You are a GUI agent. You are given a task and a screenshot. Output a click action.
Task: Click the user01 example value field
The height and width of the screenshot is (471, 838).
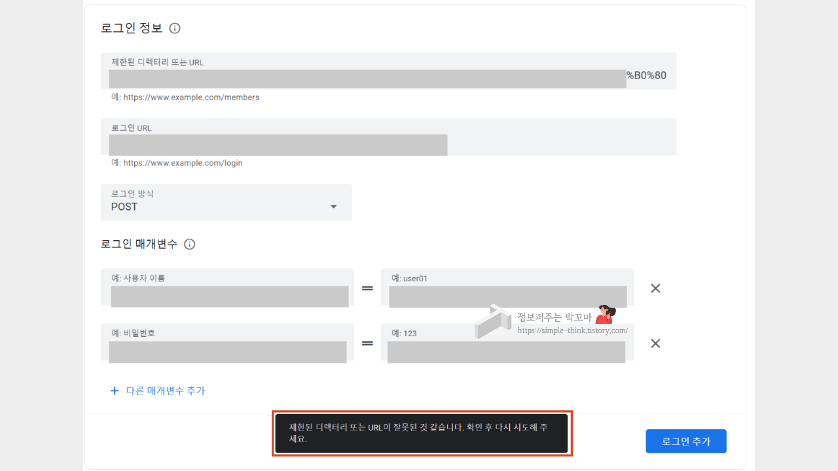coord(507,287)
